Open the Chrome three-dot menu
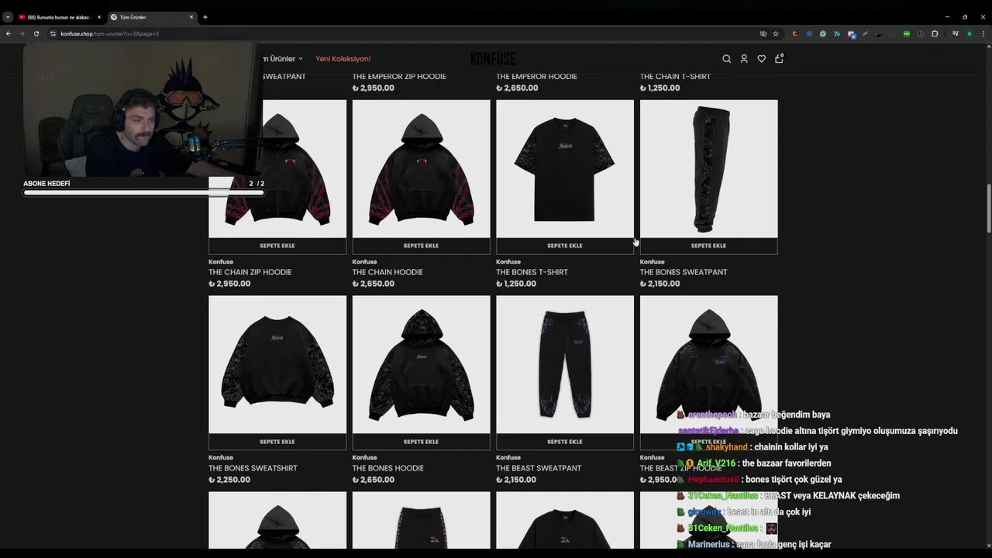Image resolution: width=992 pixels, height=558 pixels. (x=983, y=33)
